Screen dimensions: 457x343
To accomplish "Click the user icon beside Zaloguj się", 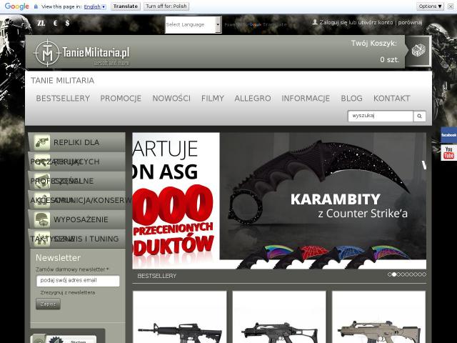I will tap(315, 22).
